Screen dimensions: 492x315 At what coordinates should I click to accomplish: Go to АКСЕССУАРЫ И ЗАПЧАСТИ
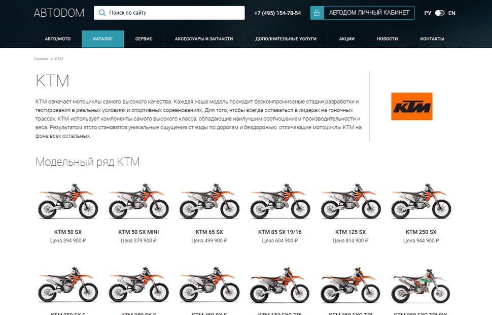(204, 39)
